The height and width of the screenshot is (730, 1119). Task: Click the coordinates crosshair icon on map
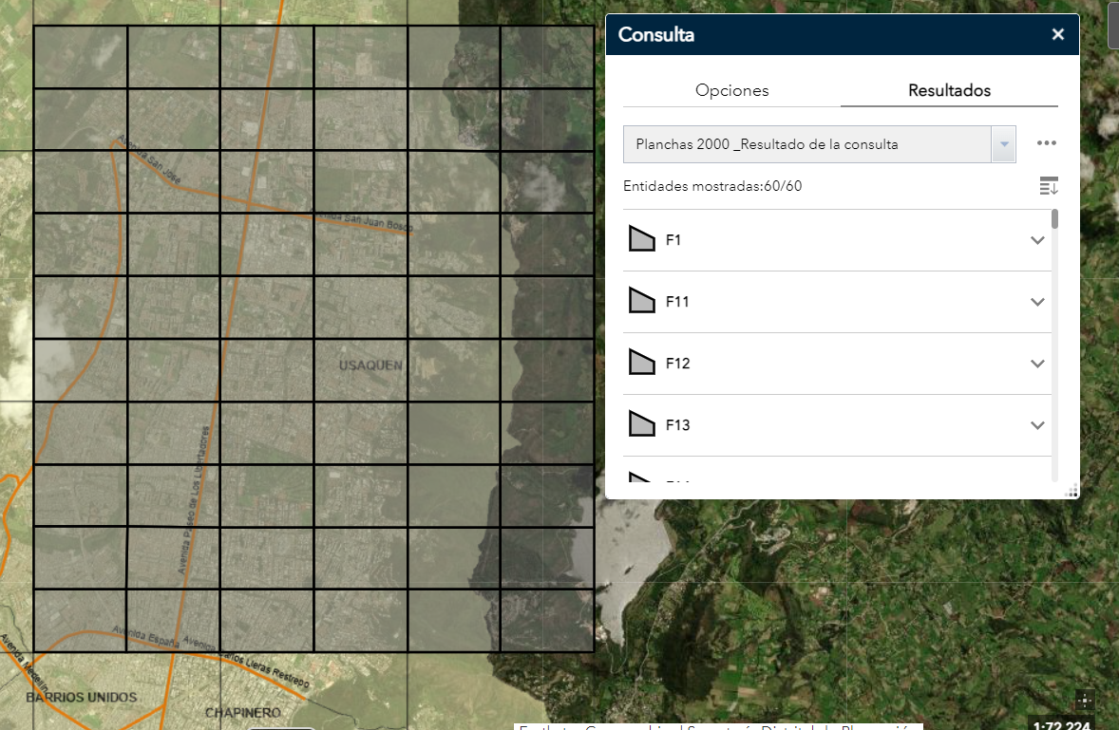1085,701
